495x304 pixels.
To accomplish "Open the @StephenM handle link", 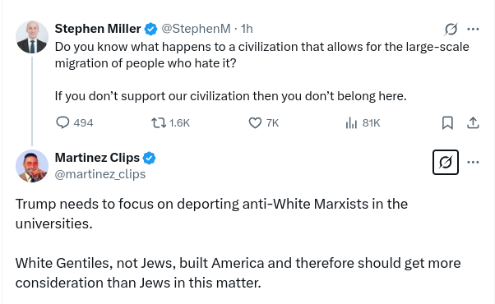I will click(196, 29).
